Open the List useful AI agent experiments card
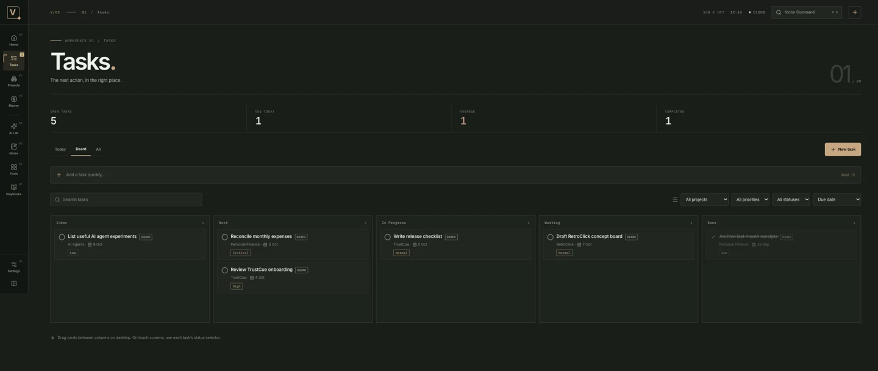 [x=130, y=244]
